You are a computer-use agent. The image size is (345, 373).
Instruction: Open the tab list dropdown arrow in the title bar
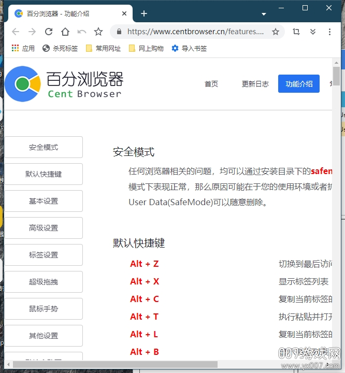click(x=264, y=14)
